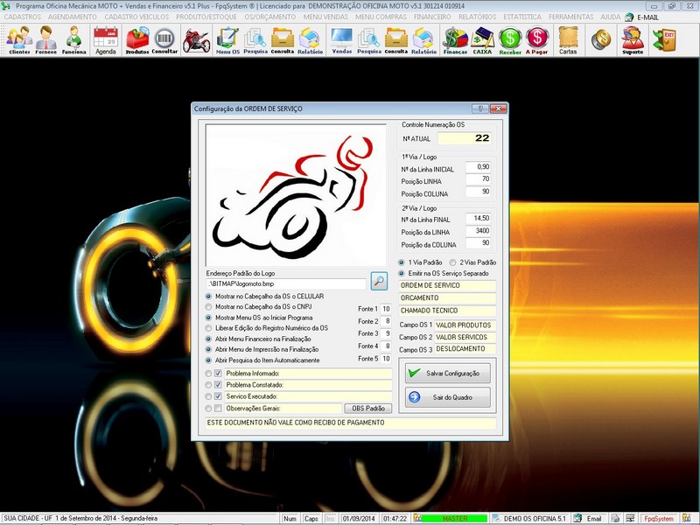Select the 2 Vias Padrão option
The width and height of the screenshot is (700, 525).
tap(453, 262)
